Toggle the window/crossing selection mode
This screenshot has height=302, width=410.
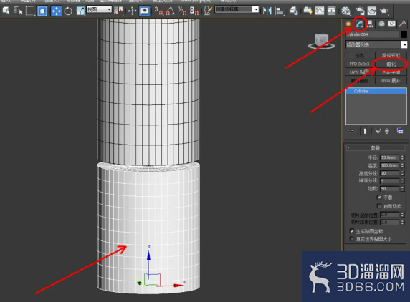tap(42, 11)
